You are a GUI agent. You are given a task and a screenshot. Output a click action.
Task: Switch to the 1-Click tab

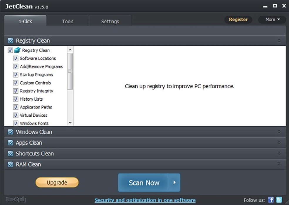point(25,20)
